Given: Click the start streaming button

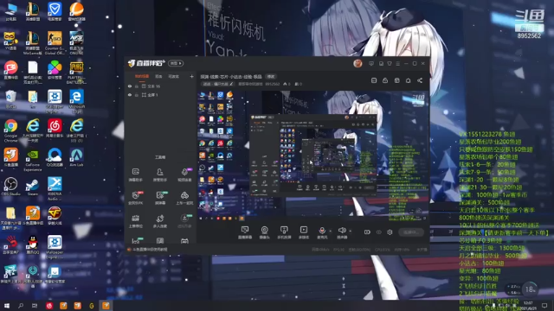Looking at the screenshot, I should pos(411,232).
